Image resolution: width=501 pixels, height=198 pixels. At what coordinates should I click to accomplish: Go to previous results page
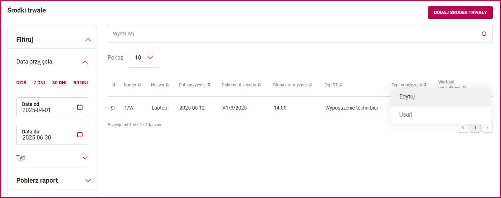tap(463, 127)
